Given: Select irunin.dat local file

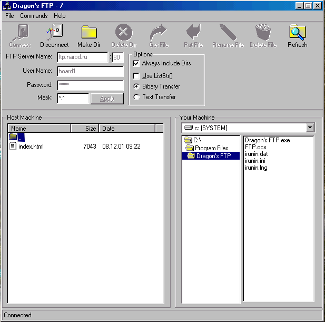Looking at the screenshot, I should coord(256,154).
